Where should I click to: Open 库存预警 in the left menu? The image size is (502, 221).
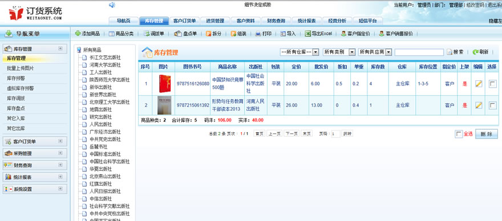click(x=16, y=79)
